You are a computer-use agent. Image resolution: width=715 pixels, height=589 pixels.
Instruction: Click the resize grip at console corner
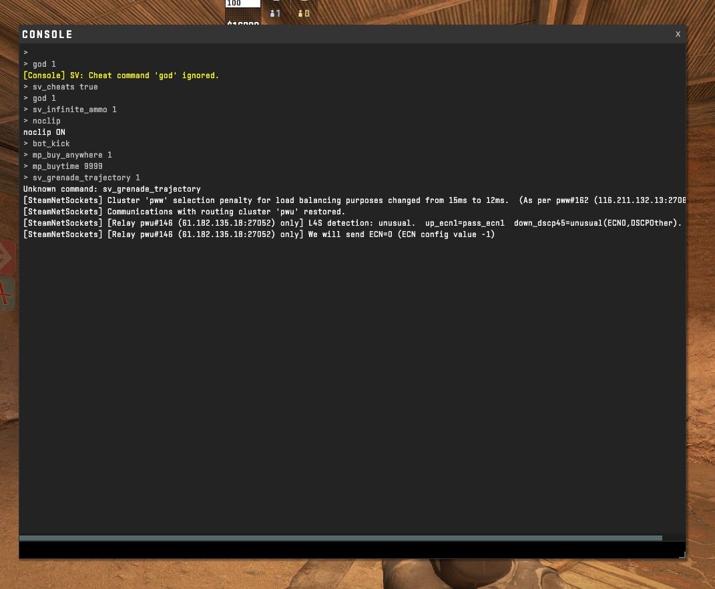[682, 555]
